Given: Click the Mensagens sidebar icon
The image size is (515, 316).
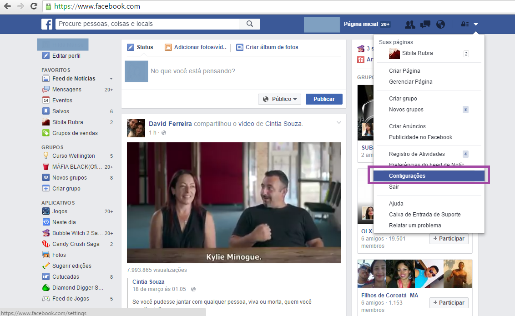Looking at the screenshot, I should (46, 89).
